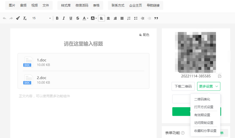Increase the paragraph indent

(x=142, y=18)
